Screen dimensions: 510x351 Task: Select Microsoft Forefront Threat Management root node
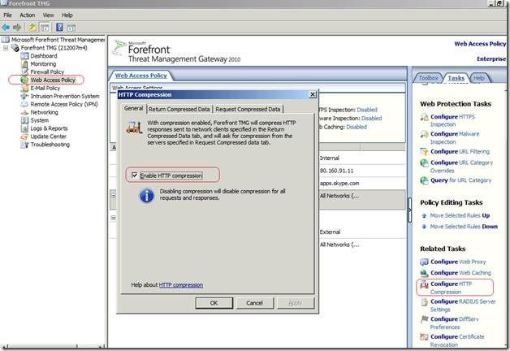(x=58, y=40)
